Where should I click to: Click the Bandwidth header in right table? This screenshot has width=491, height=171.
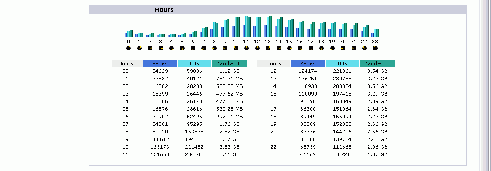378,63
